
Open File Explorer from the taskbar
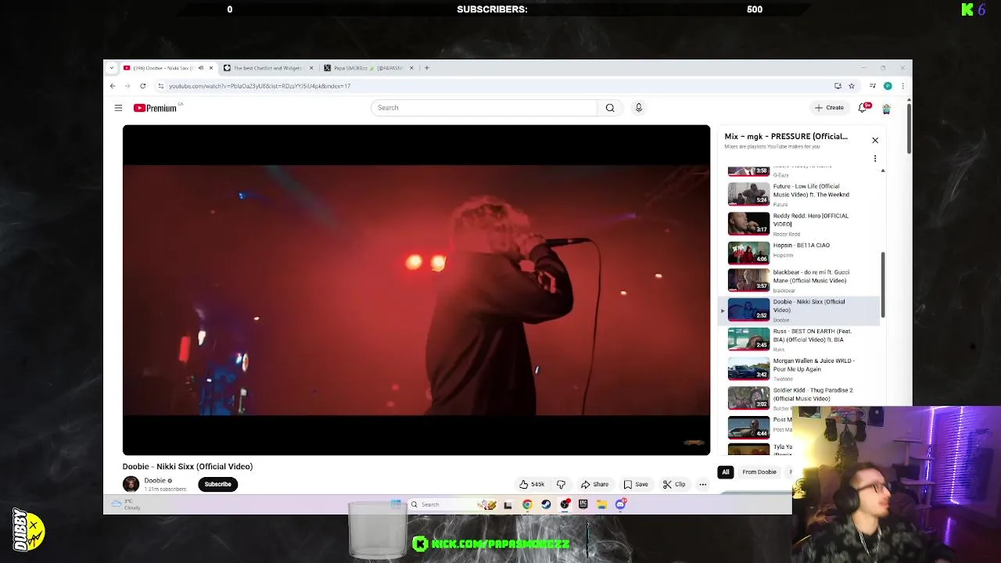click(x=601, y=504)
